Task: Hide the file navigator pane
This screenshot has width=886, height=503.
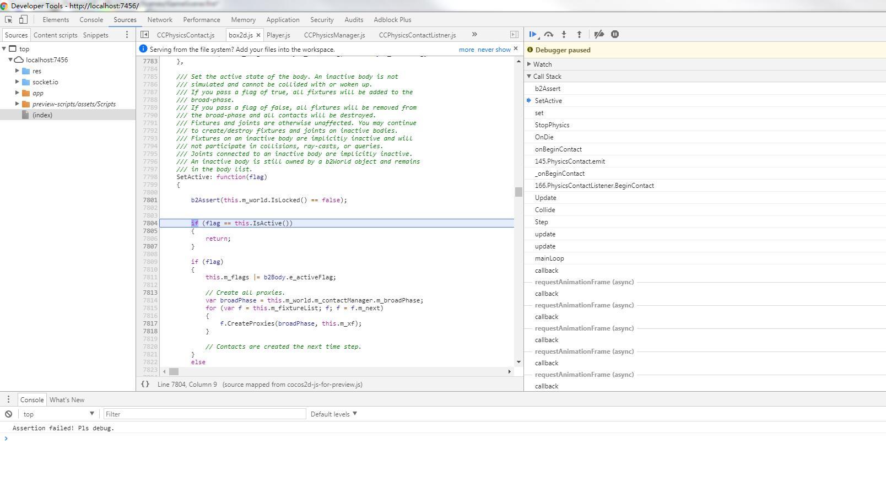Action: [x=145, y=35]
